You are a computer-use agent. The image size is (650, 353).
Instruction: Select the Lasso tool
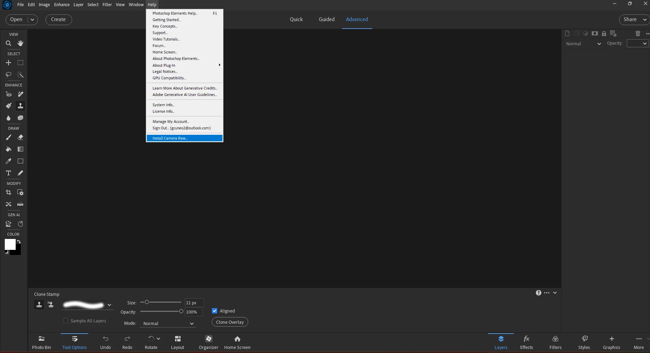pos(9,75)
